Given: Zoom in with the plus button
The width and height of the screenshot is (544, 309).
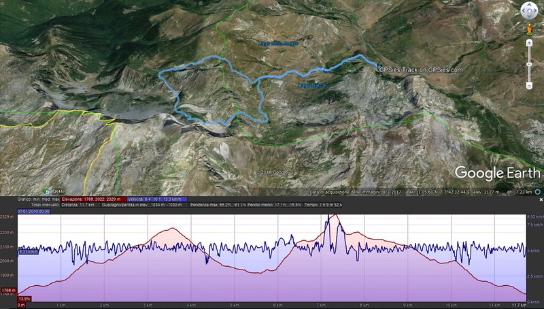Looking at the screenshot, I should click(x=529, y=43).
